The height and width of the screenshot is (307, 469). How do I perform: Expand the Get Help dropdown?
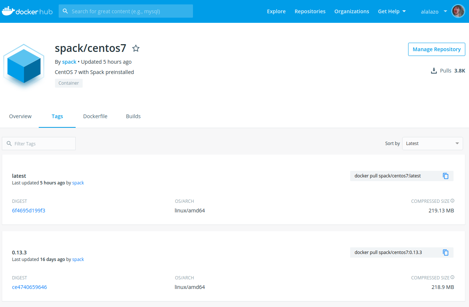[392, 11]
